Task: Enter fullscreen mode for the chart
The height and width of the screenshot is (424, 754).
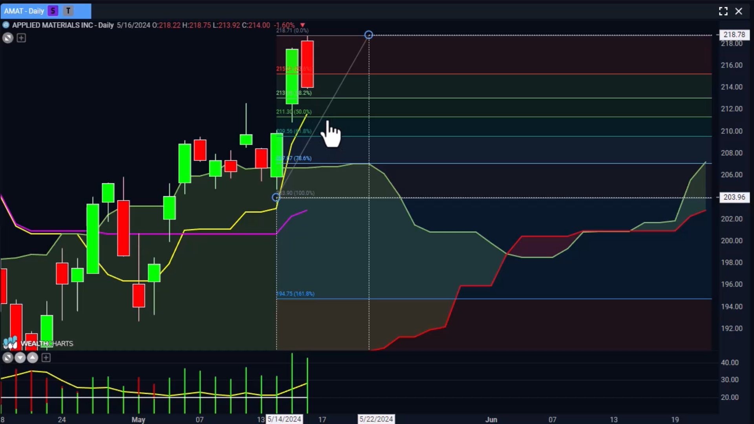Action: click(x=723, y=11)
